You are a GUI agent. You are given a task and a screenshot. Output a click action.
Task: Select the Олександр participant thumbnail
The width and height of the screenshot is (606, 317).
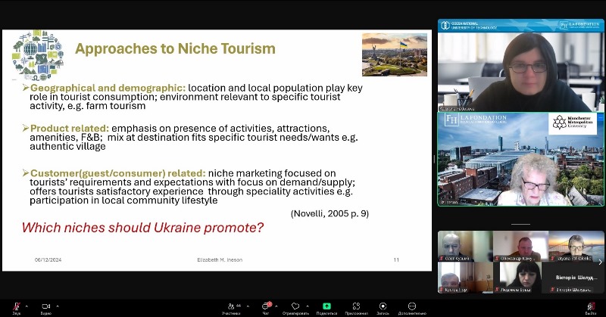[520, 247]
